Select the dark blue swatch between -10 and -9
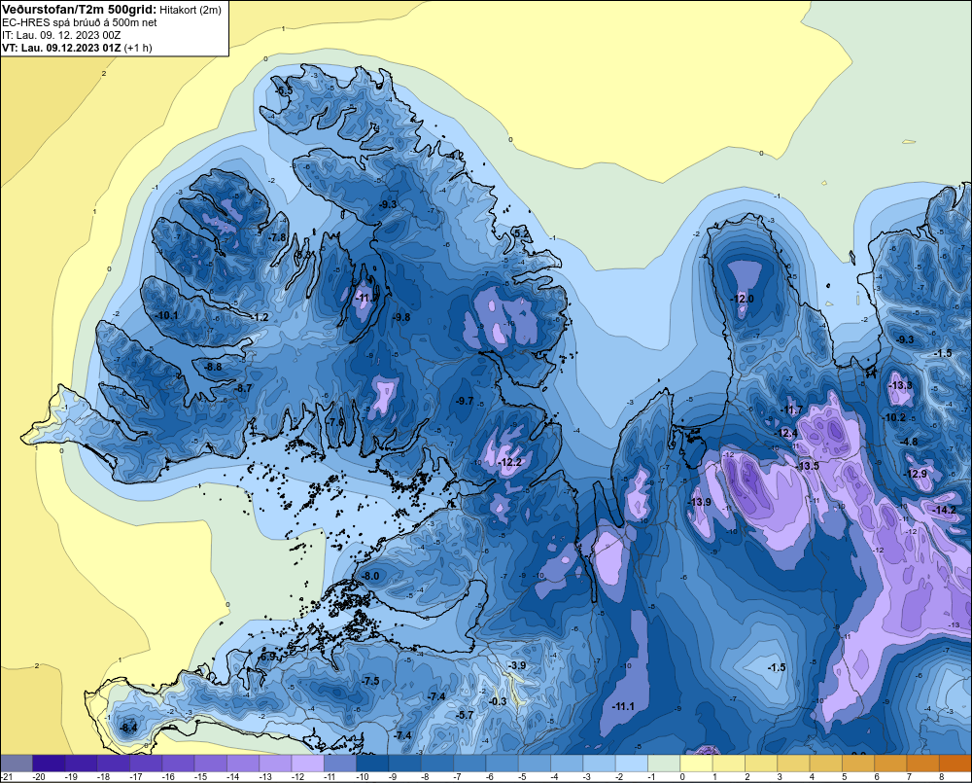The width and height of the screenshot is (972, 783). pyautogui.click(x=372, y=763)
